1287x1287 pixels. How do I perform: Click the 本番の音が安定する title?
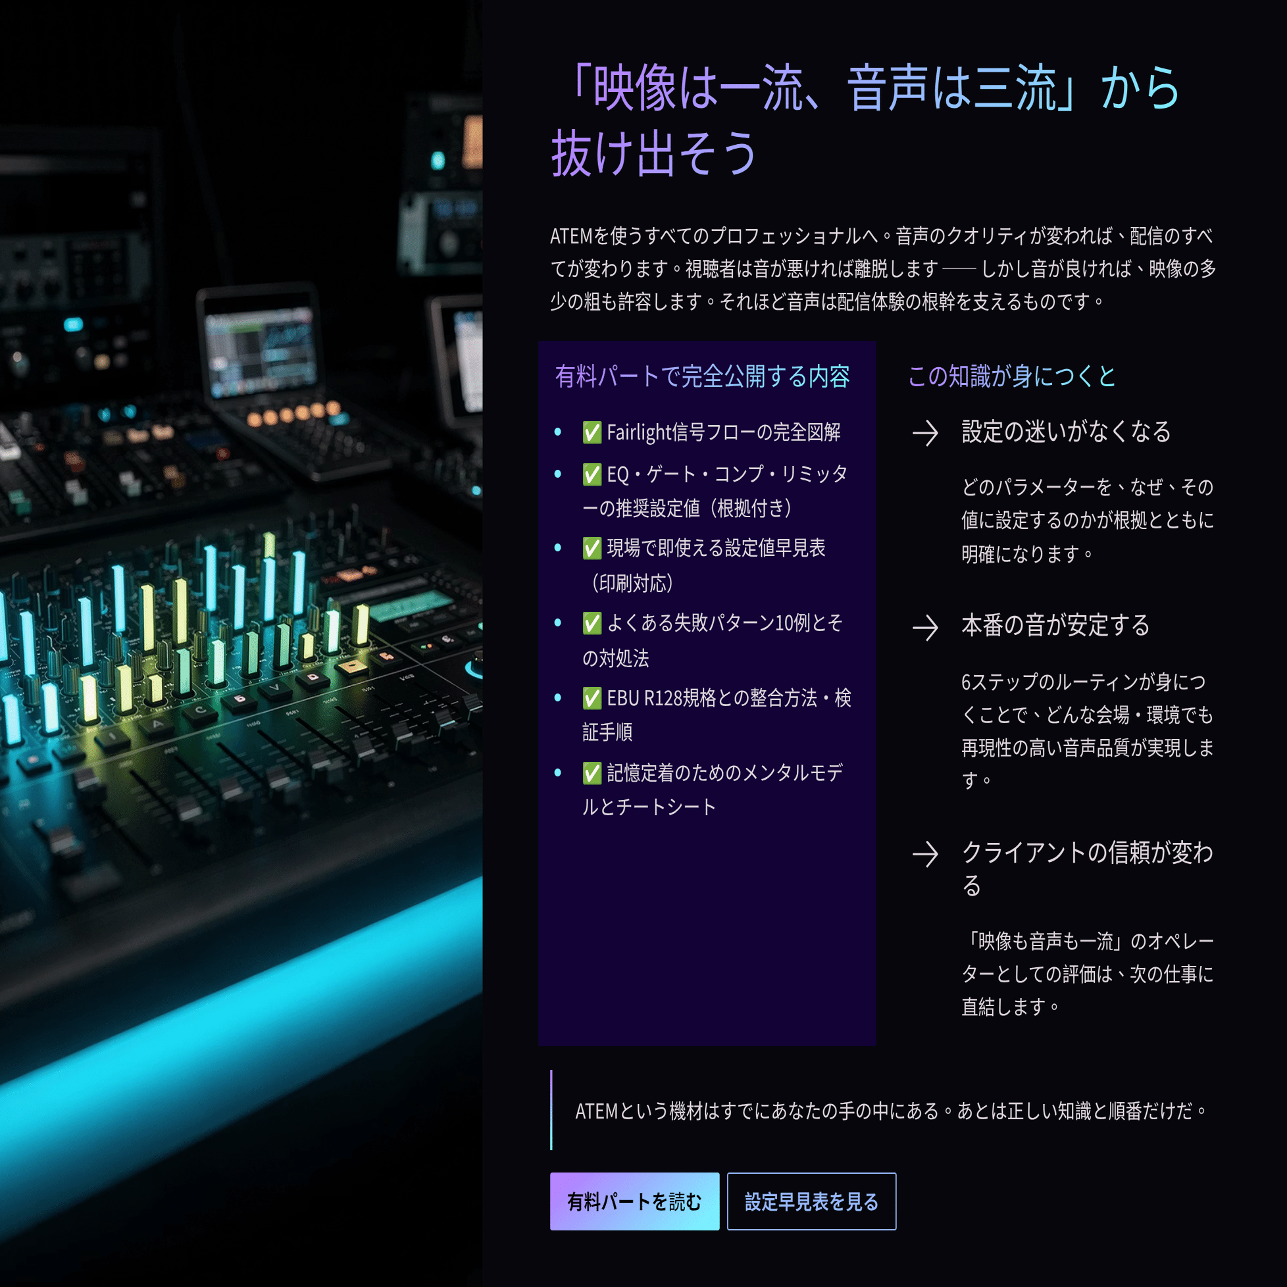(x=1055, y=626)
